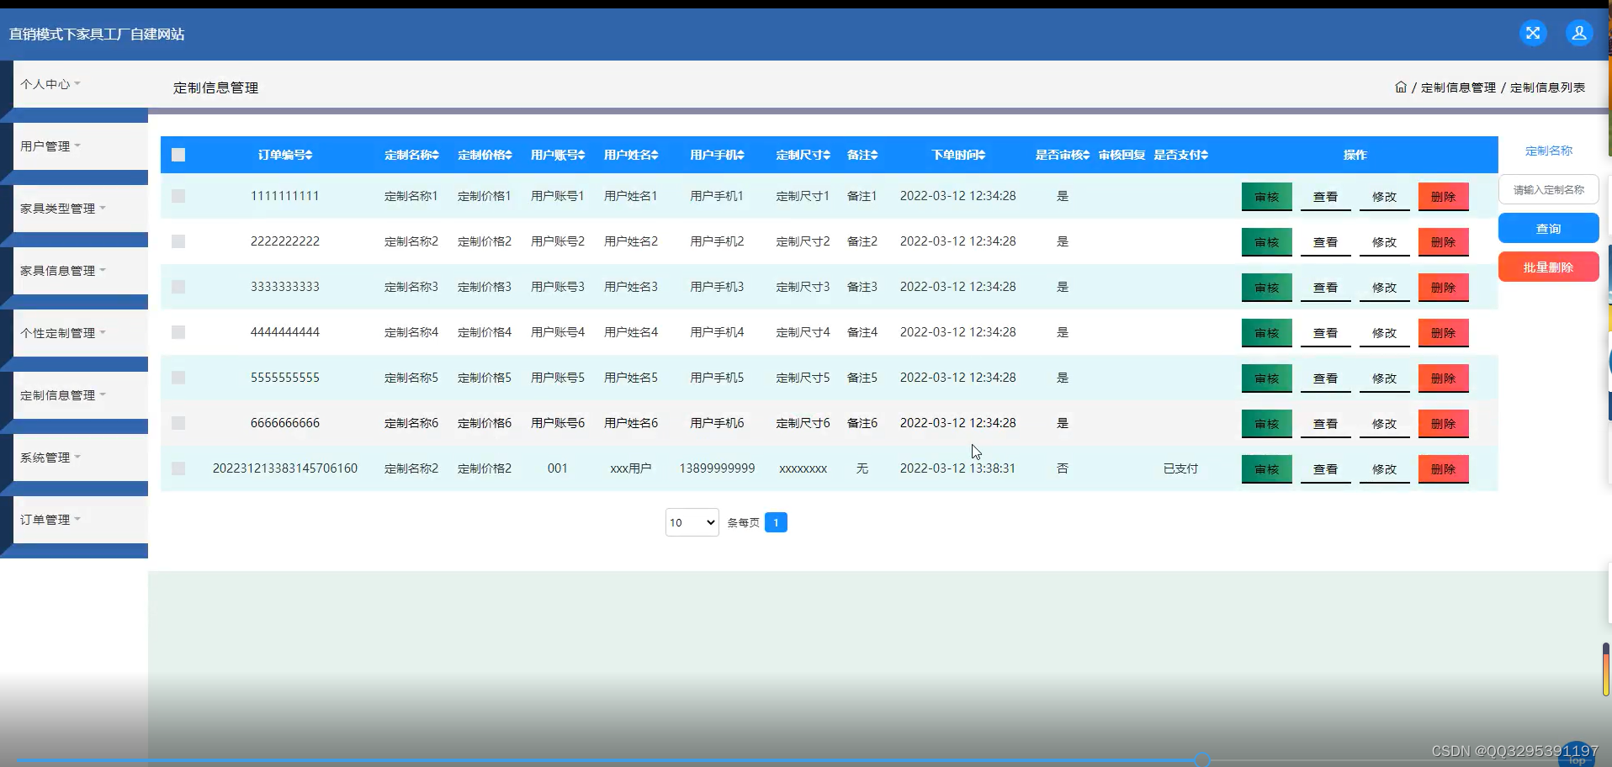Sort by 定制名称 column arrows

[435, 155]
